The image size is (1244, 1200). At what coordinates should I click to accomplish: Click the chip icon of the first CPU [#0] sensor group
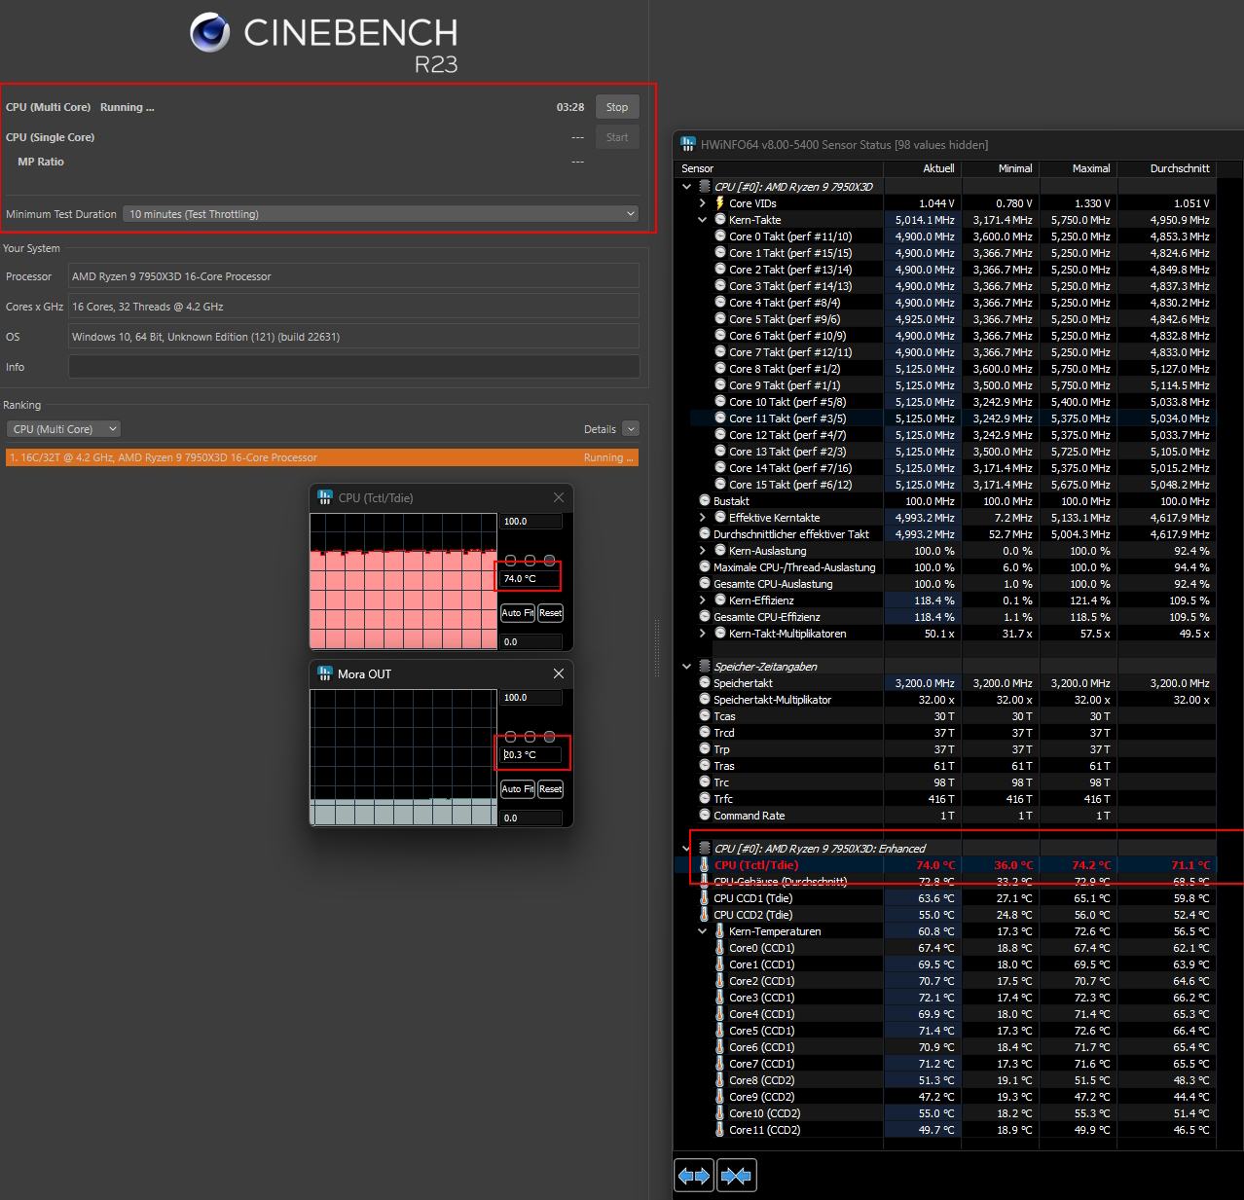[705, 186]
